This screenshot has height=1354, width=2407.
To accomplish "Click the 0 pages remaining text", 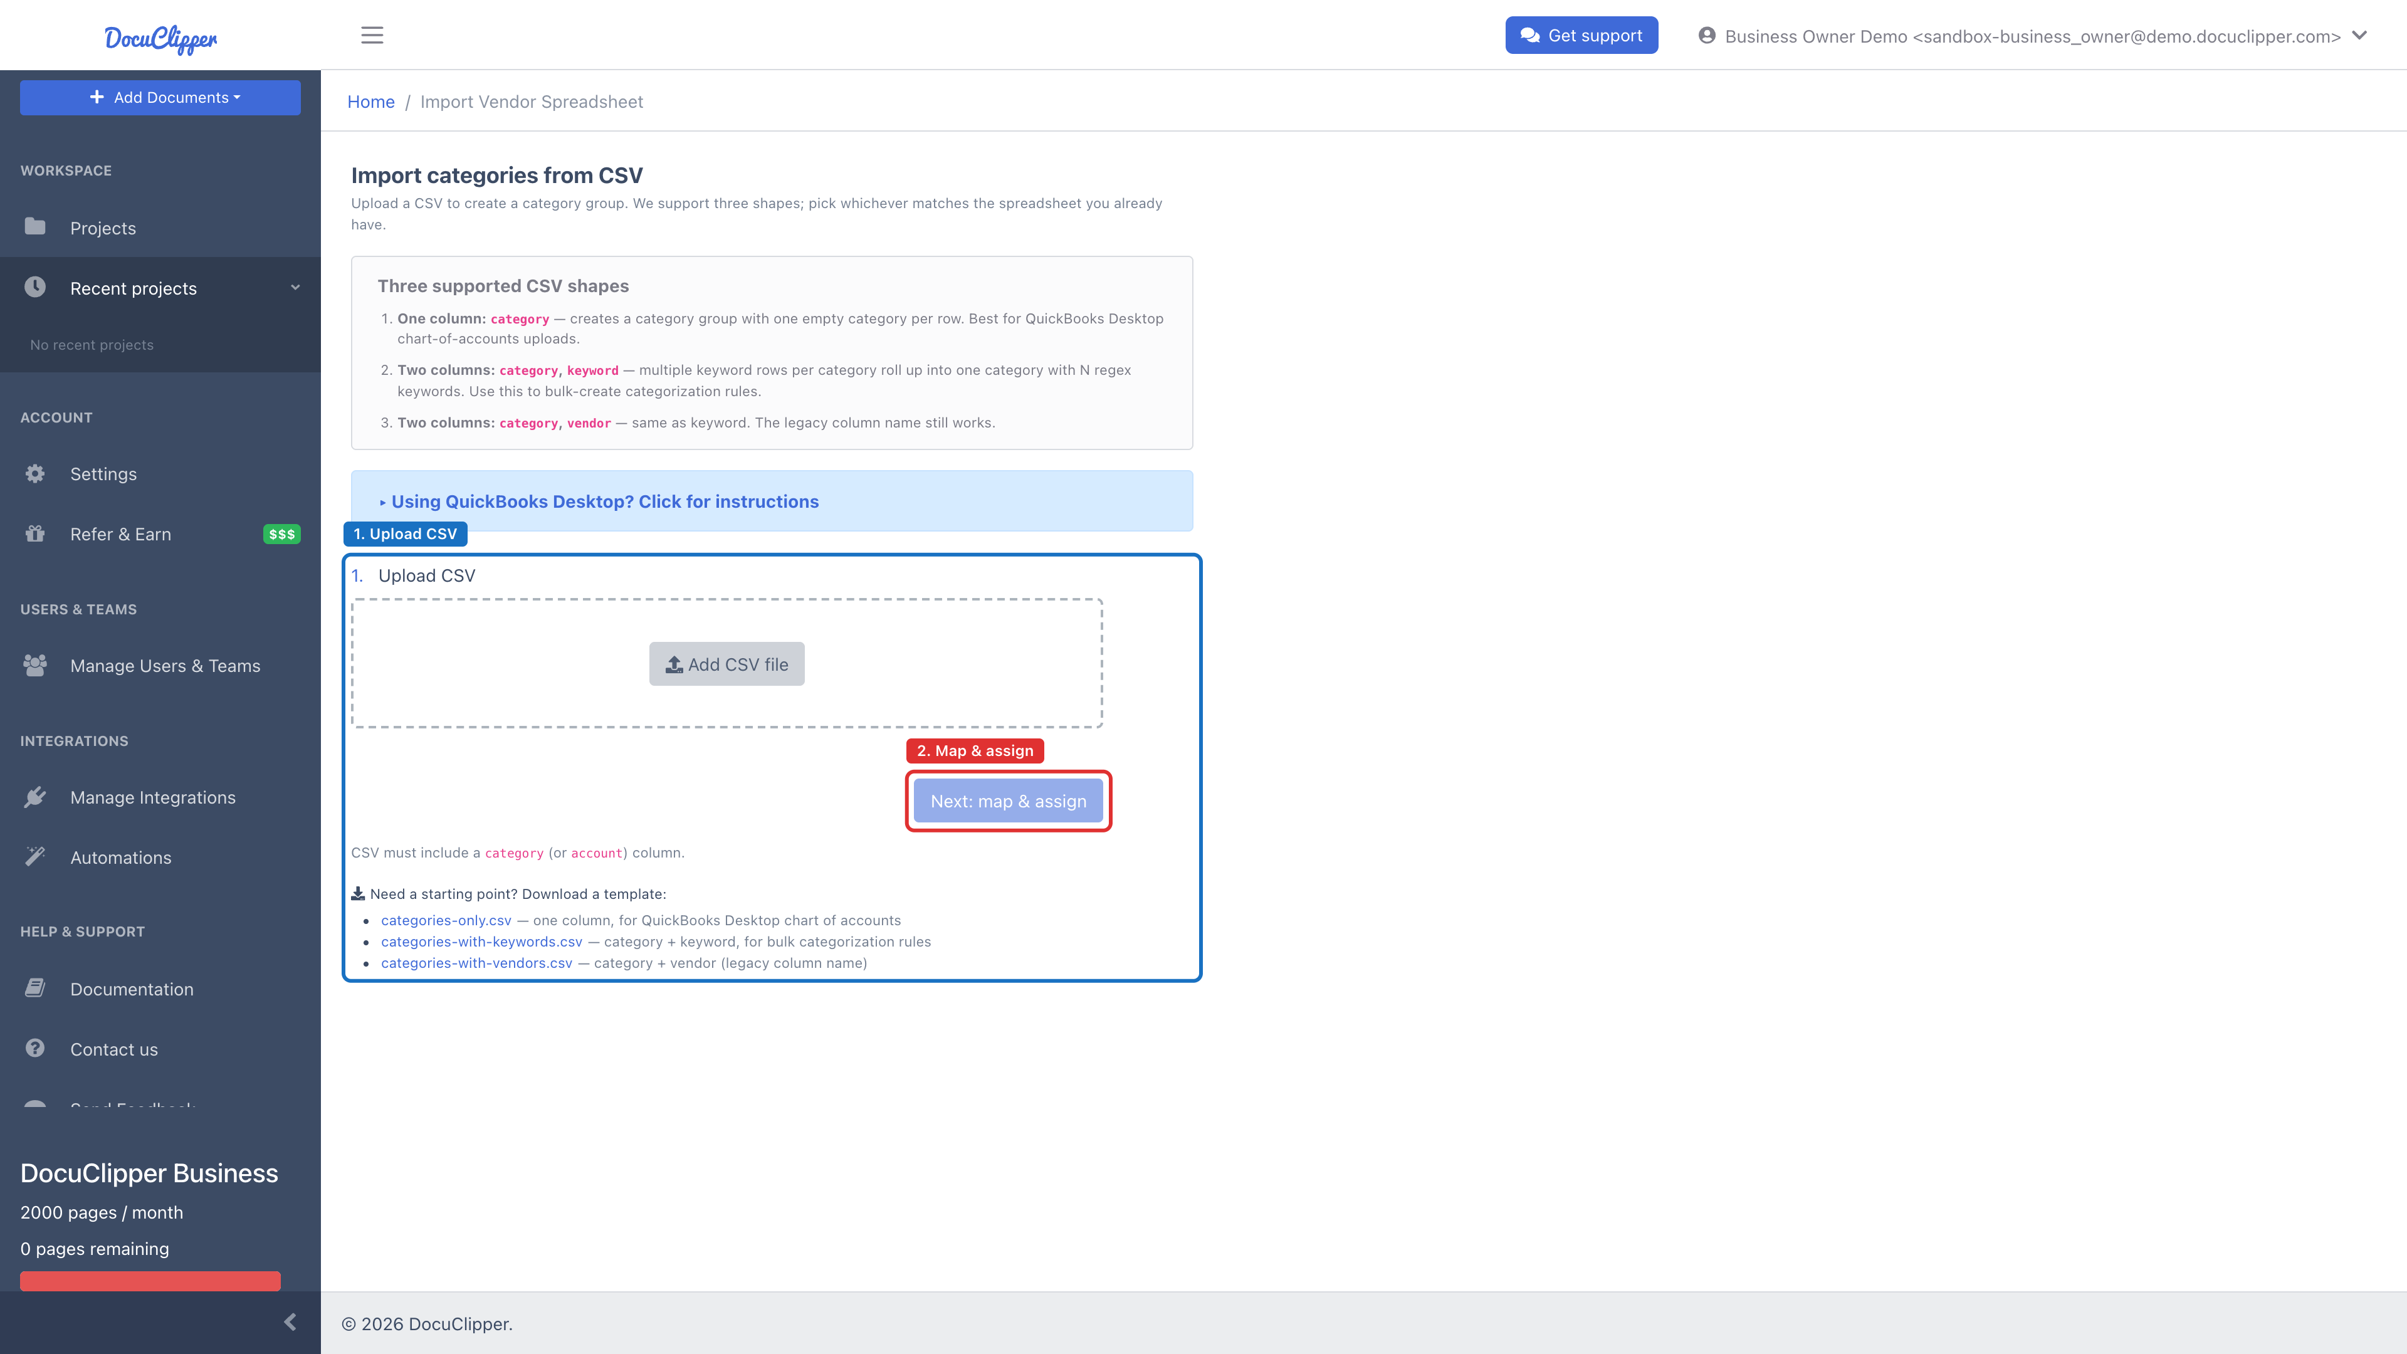I will [95, 1249].
